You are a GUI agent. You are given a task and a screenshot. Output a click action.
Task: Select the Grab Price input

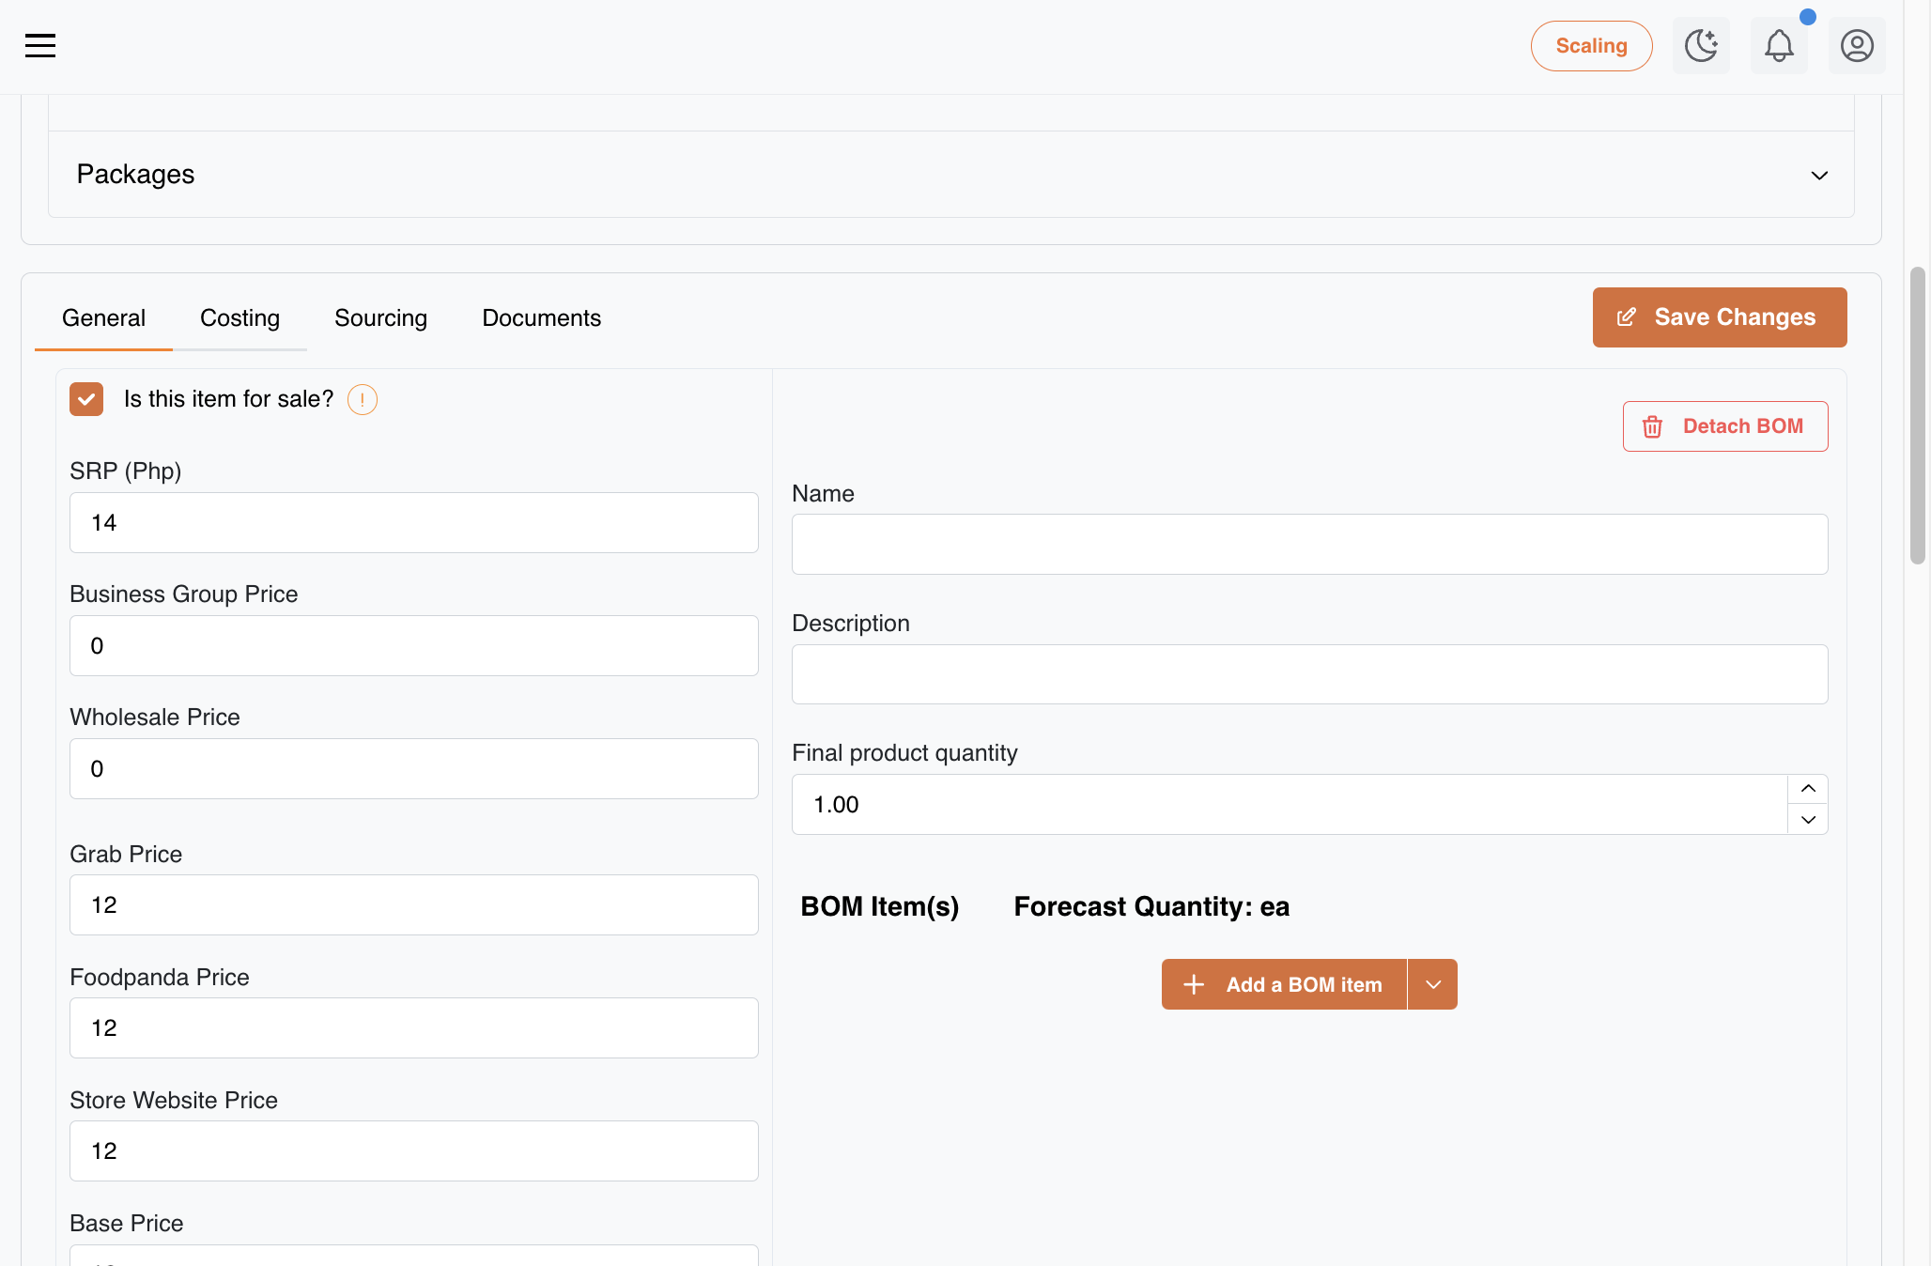[414, 905]
